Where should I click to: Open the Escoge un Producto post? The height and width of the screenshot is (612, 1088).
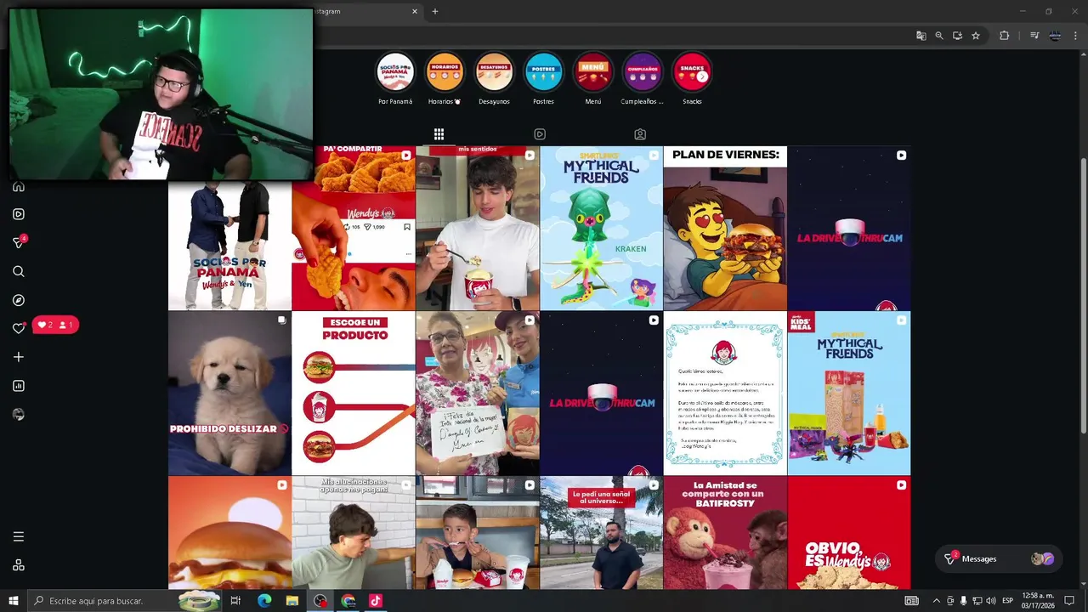pos(354,393)
